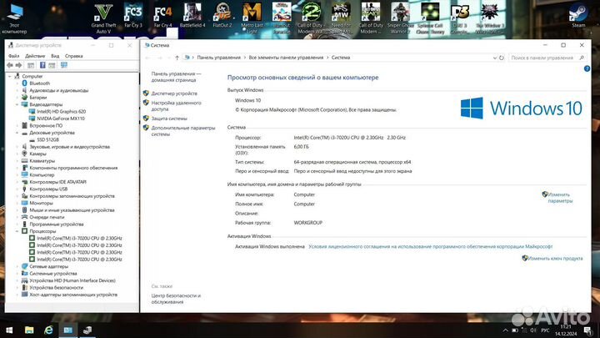Select NVIDIA GeForce MX110 device
Screen dimensions: 600x338
click(61, 119)
